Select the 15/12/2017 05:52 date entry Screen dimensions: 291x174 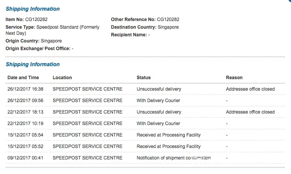(x=25, y=146)
